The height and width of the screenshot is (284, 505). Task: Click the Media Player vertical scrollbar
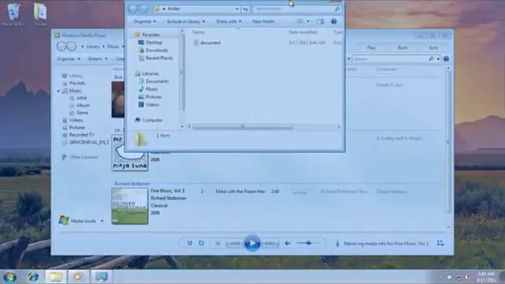[448, 142]
